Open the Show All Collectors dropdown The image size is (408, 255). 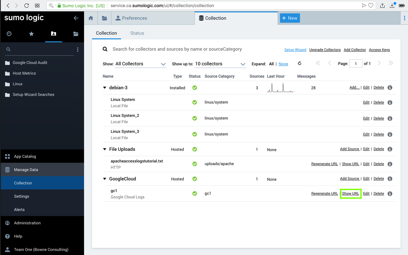[x=140, y=64]
